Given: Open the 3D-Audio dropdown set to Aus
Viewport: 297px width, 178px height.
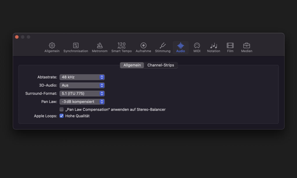Looking at the screenshot, I should click(82, 85).
